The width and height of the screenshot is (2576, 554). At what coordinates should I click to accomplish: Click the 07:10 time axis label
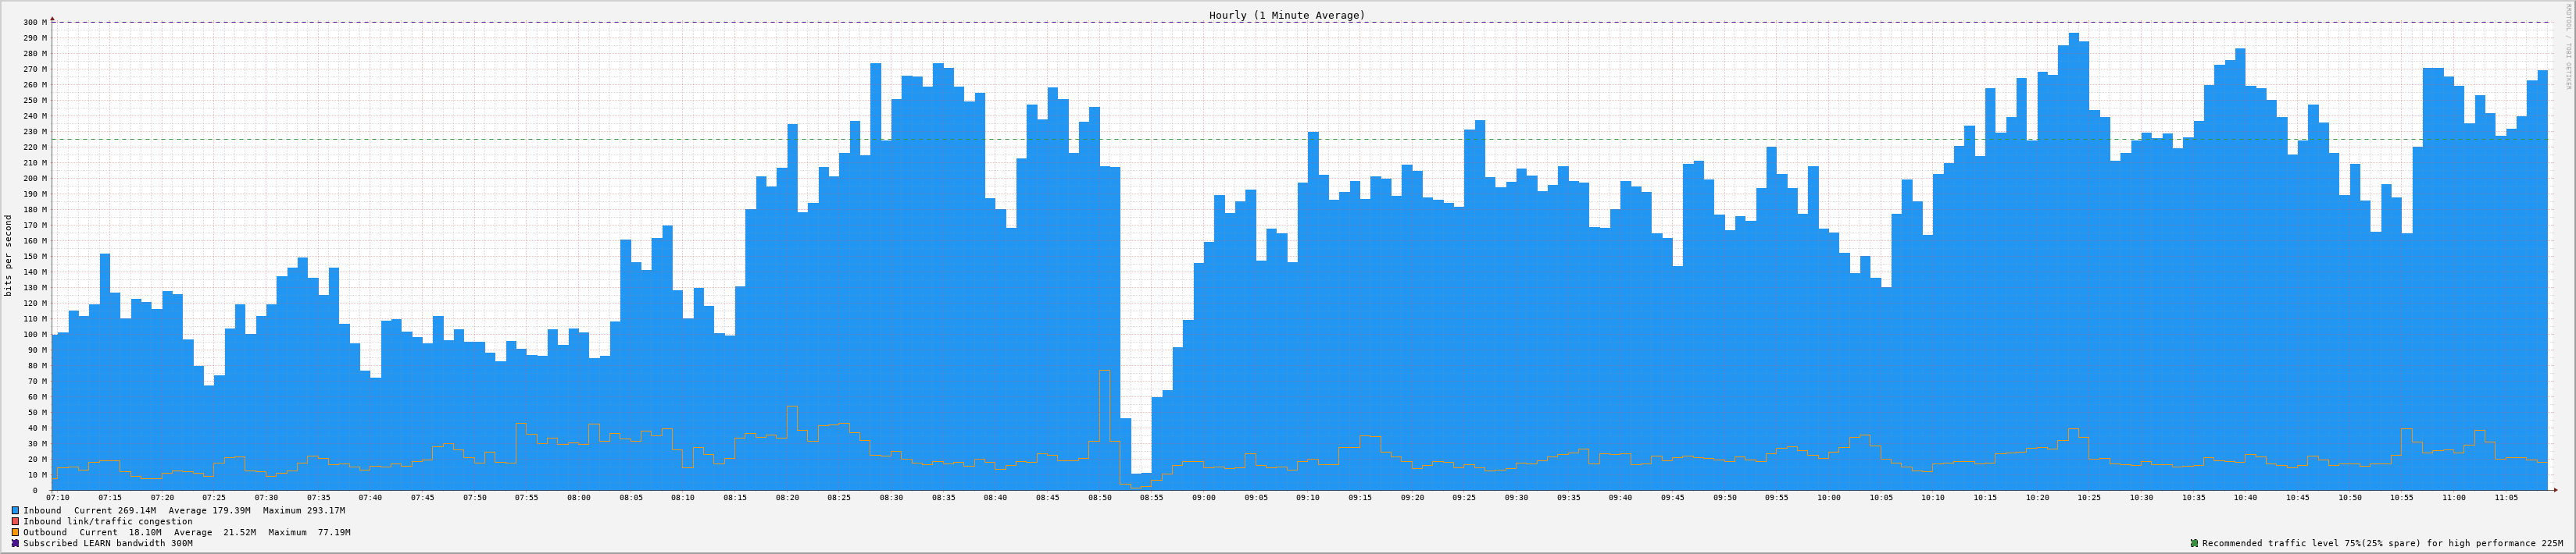point(58,497)
